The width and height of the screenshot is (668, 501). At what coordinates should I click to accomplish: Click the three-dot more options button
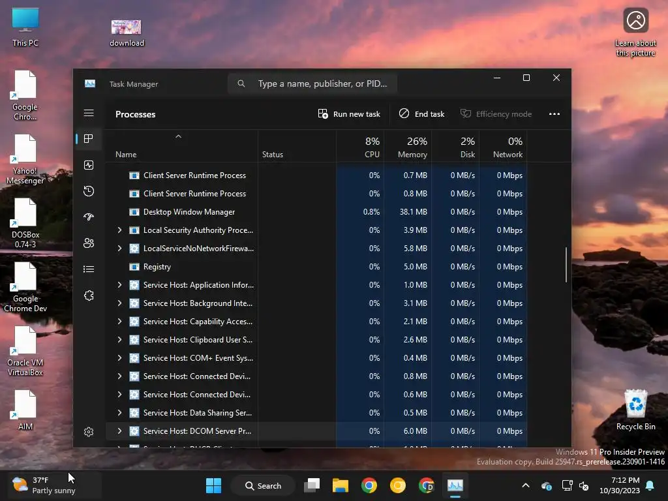coord(554,114)
